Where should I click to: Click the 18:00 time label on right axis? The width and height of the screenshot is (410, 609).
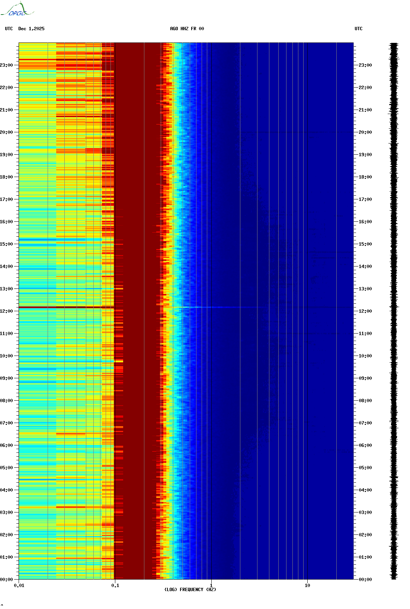(365, 177)
